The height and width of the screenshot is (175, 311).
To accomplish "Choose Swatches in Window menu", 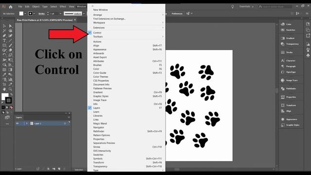I will pyautogui.click(x=98, y=155).
